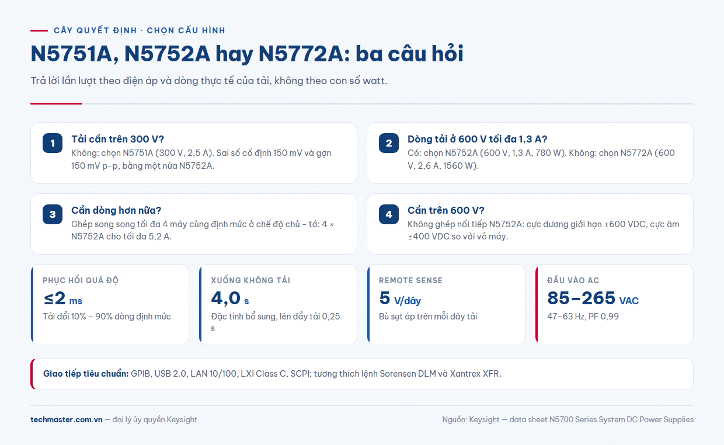The image size is (724, 445).
Task: Click the text "Tải đổi 10% – 90% dòng định mức"
Action: coord(107,317)
